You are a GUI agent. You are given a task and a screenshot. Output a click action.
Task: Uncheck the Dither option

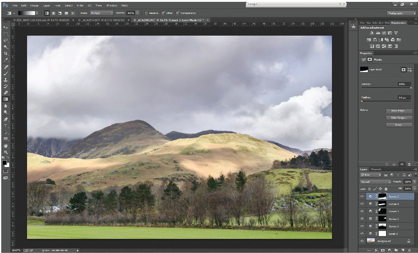(x=163, y=13)
